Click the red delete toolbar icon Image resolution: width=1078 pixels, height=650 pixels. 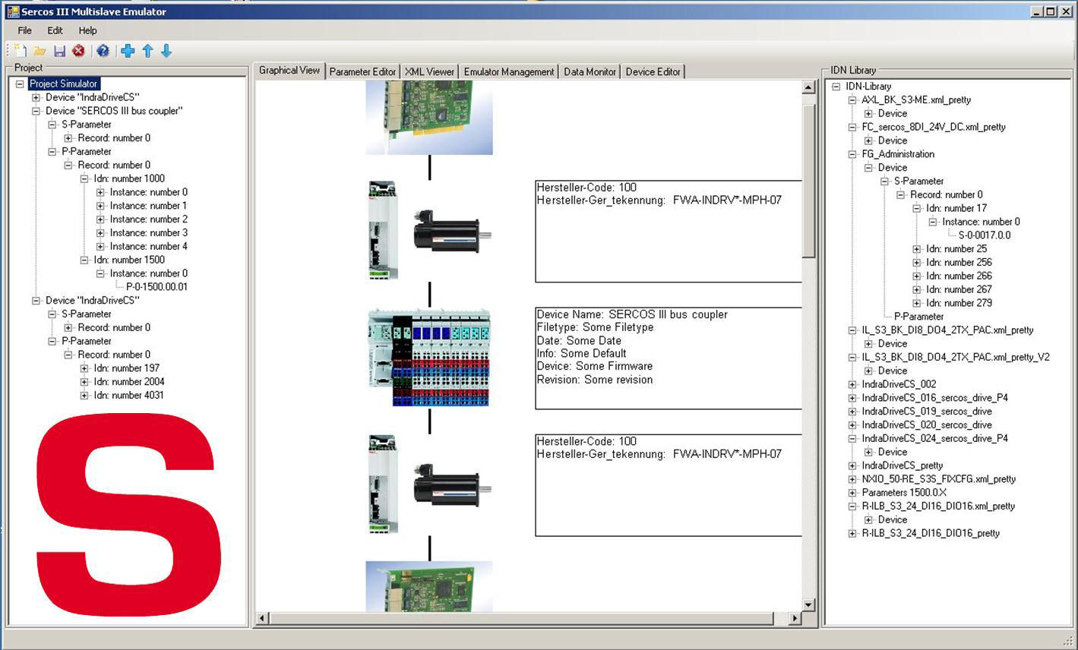tap(79, 50)
